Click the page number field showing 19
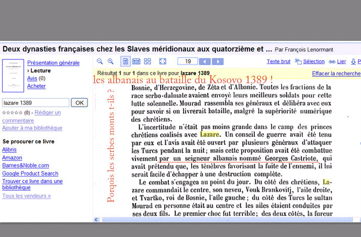This screenshot has width=361, height=237. coord(188,62)
